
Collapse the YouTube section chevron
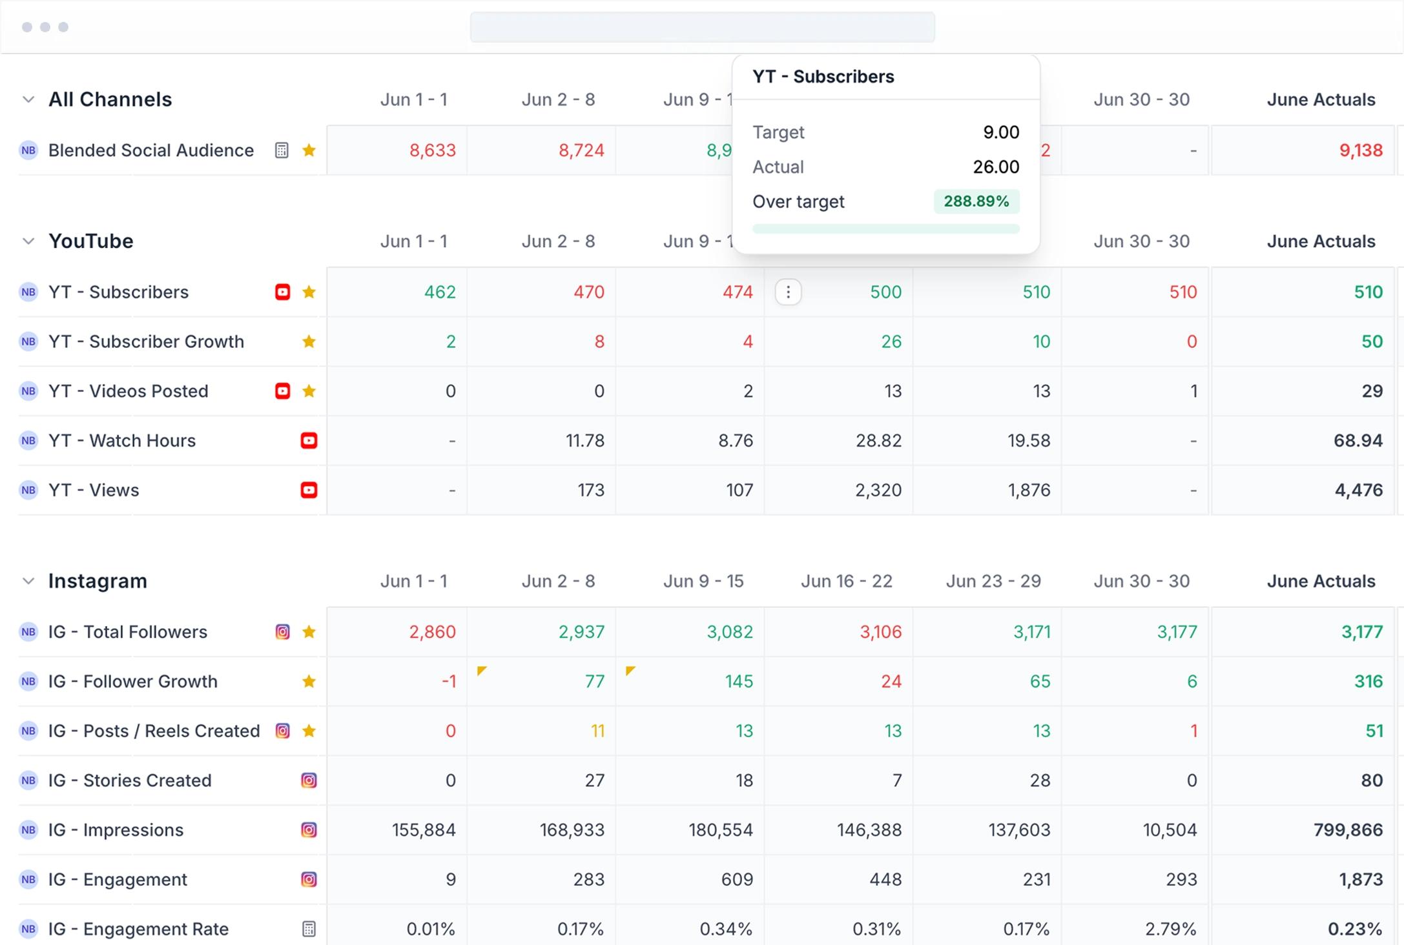click(x=28, y=241)
